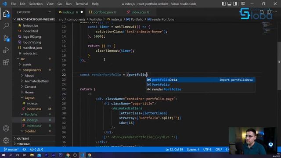The width and height of the screenshot is (281, 158).
Task: Open the Run menu
Action: click(68, 4)
